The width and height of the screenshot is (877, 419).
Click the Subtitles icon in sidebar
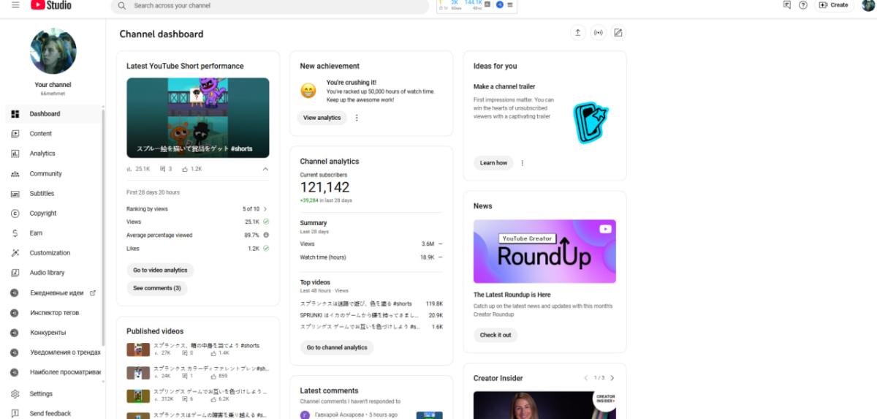(15, 194)
